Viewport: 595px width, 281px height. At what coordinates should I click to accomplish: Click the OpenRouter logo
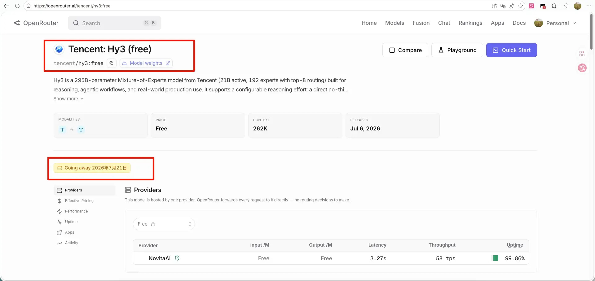click(36, 23)
